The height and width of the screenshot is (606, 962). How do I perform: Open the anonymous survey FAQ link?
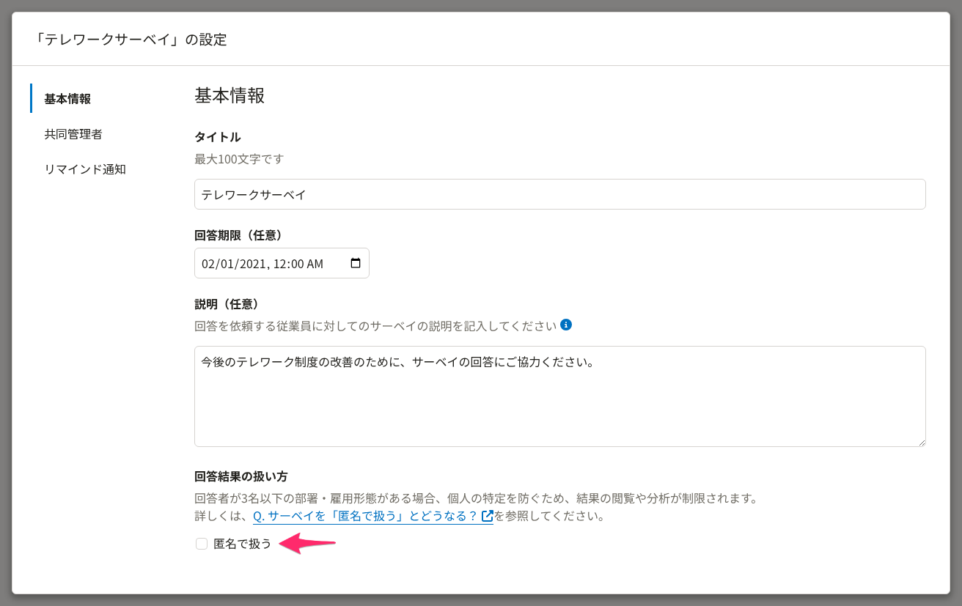(x=373, y=516)
